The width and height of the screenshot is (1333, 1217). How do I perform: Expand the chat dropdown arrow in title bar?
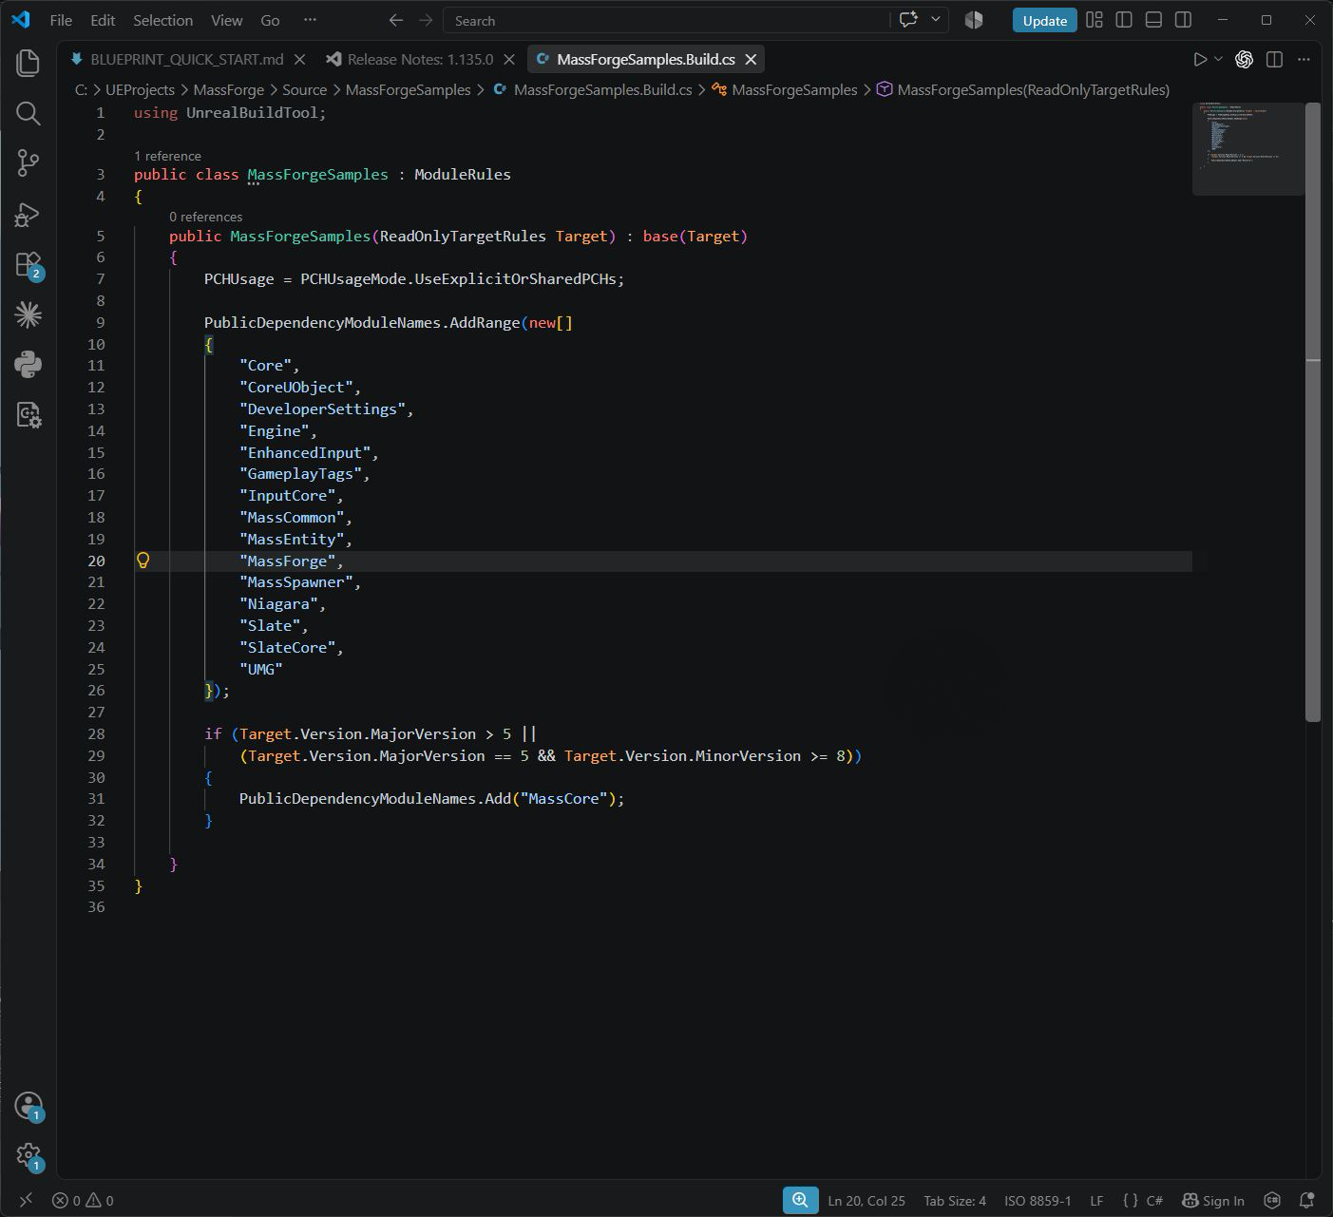(936, 20)
